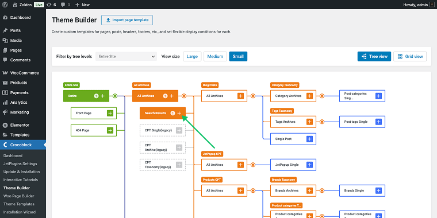The height and width of the screenshot is (218, 437).
Task: Open Update & Installation submenu
Action: pos(21,172)
